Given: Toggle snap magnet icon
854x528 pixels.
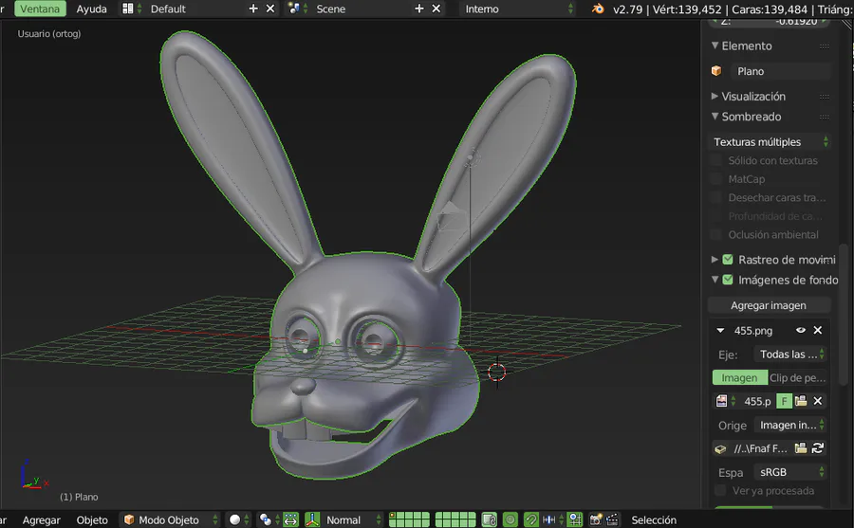Looking at the screenshot, I should point(531,519).
